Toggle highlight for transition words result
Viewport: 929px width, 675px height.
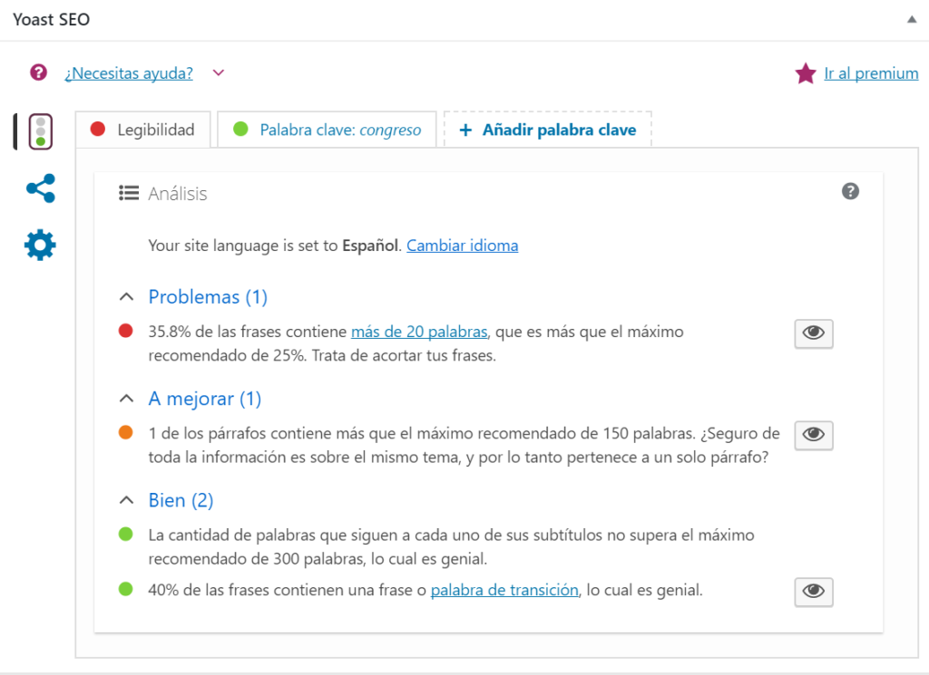814,592
